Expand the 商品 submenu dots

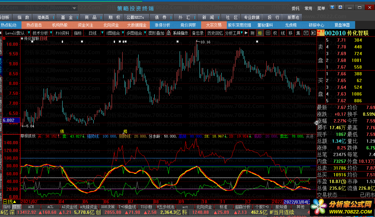coord(101,17)
